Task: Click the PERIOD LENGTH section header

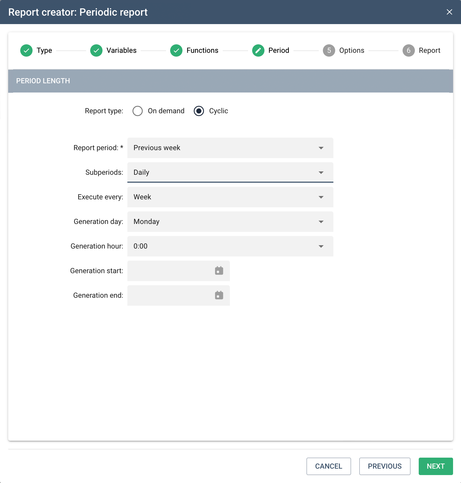Action: click(x=231, y=81)
